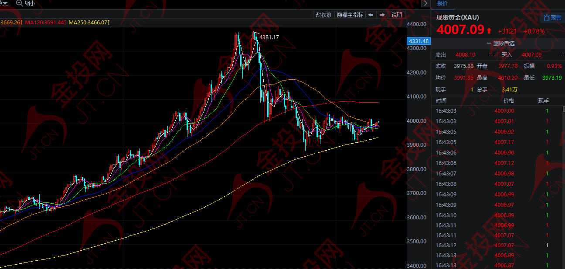
Task: Click the 均价 value 3991.35
Action: coord(463,78)
